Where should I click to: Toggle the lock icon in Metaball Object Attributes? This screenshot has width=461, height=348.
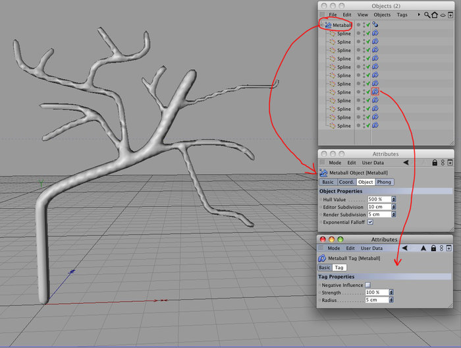point(435,162)
